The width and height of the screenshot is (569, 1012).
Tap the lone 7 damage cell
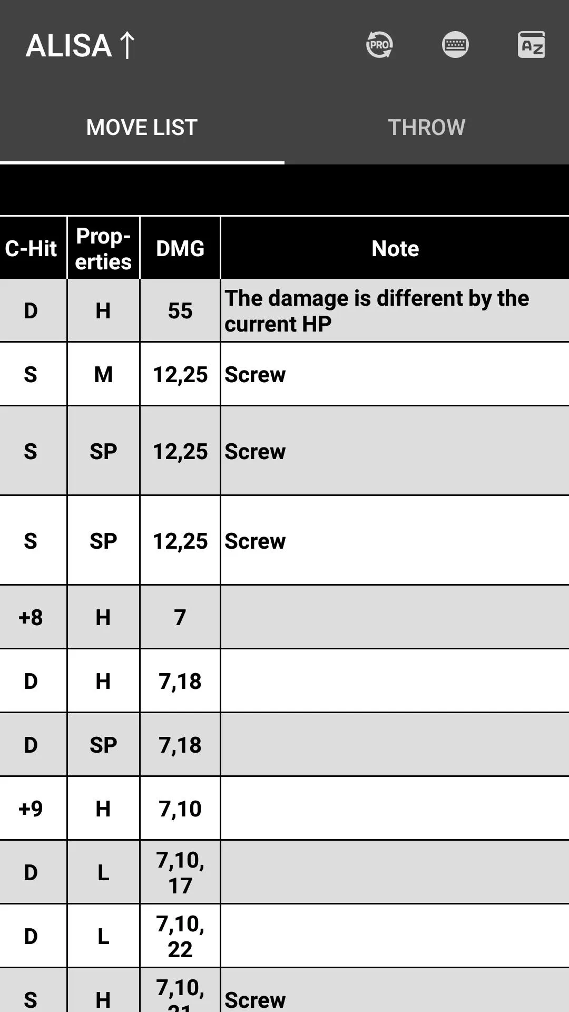click(x=180, y=617)
